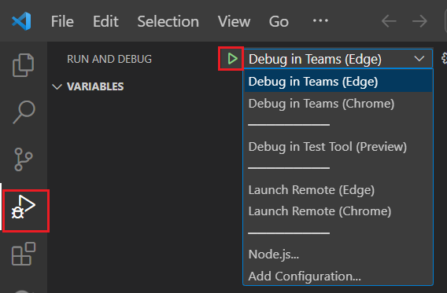Viewport: 447px width, 293px height.
Task: Open the Extensions view
Action: pyautogui.click(x=24, y=254)
